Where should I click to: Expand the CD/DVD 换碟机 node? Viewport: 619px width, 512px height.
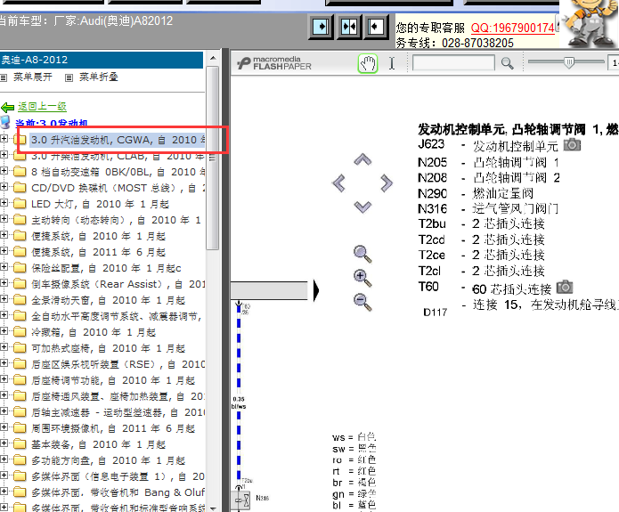4,187
